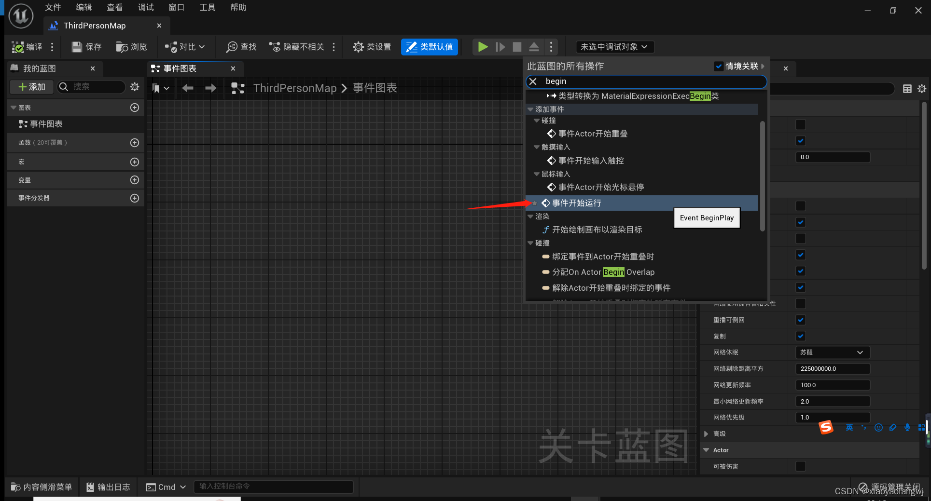Open the 网络休眠 dropdown
Image resolution: width=931 pixels, height=501 pixels.
coord(833,352)
